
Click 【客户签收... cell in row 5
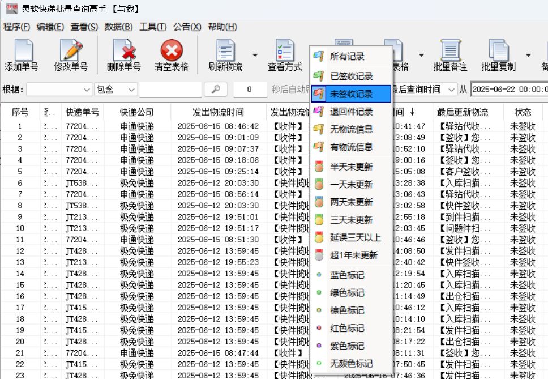465,172
